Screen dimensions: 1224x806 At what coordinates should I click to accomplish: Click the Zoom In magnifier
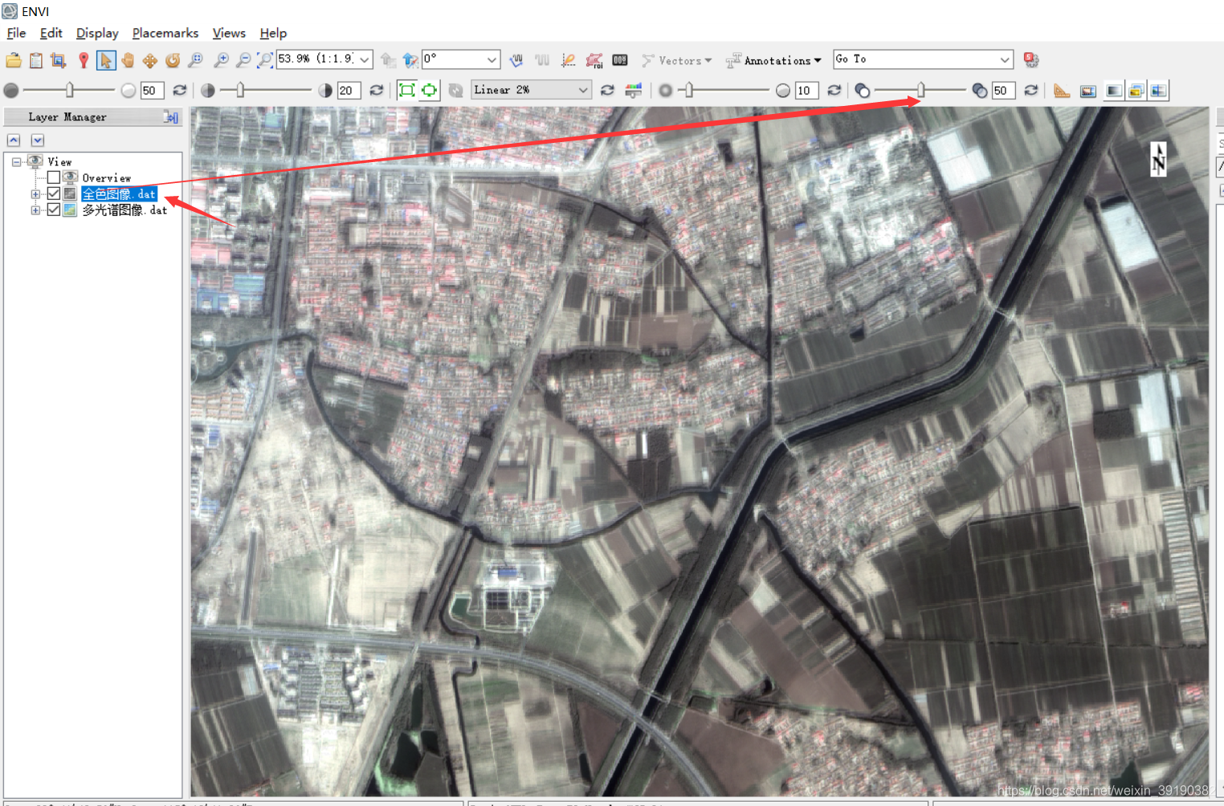(x=222, y=60)
